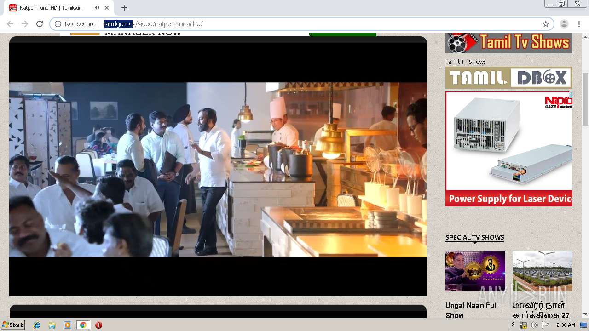
Task: Open the மாவீரர் நாள் show link
Action: click(541, 310)
